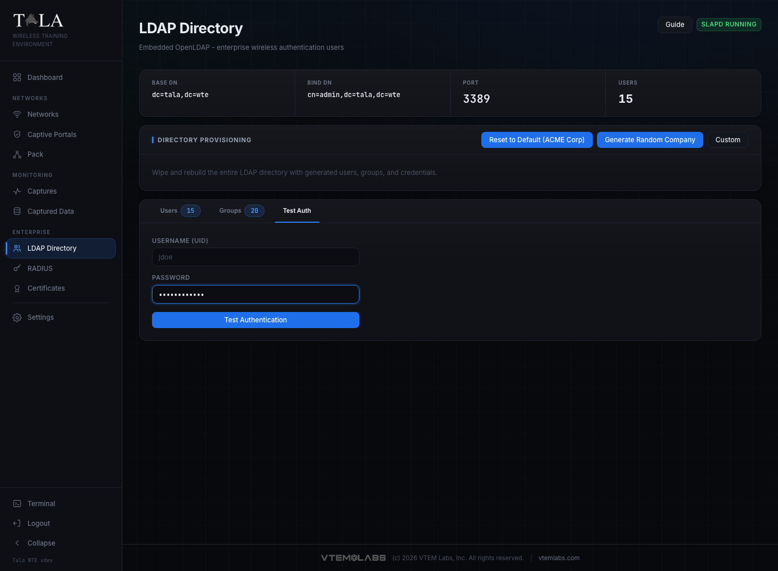The image size is (778, 571).
Task: Click the copyright VTEM Labs text
Action: (458, 558)
